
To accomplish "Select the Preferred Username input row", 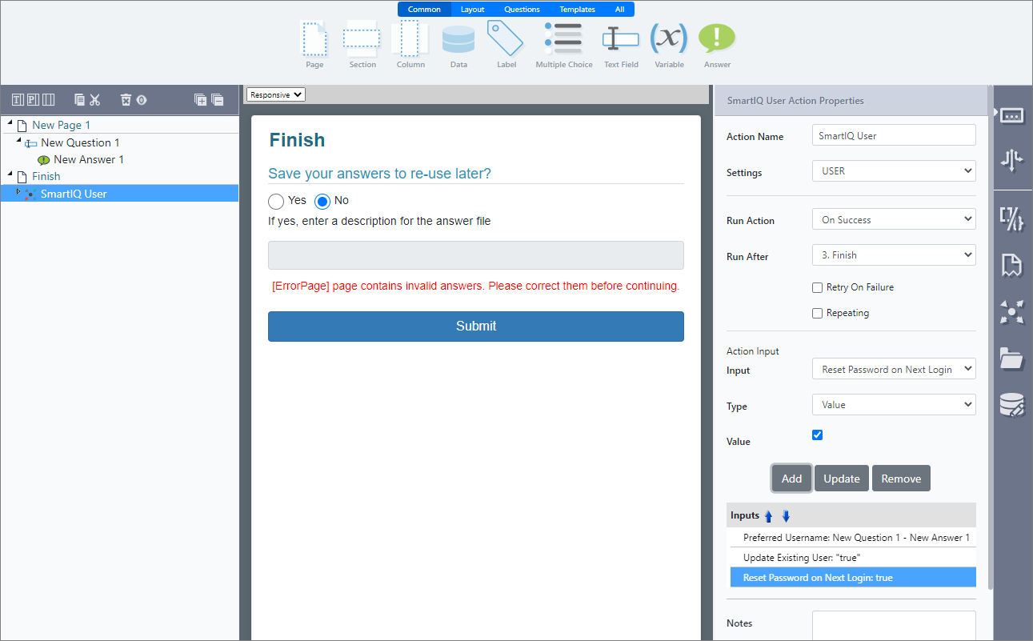I will coord(851,538).
